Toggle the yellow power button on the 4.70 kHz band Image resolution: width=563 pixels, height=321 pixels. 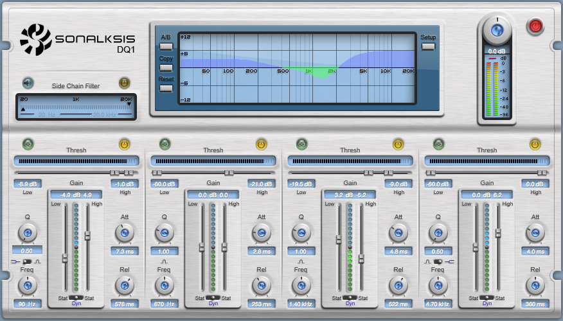tap(535, 144)
